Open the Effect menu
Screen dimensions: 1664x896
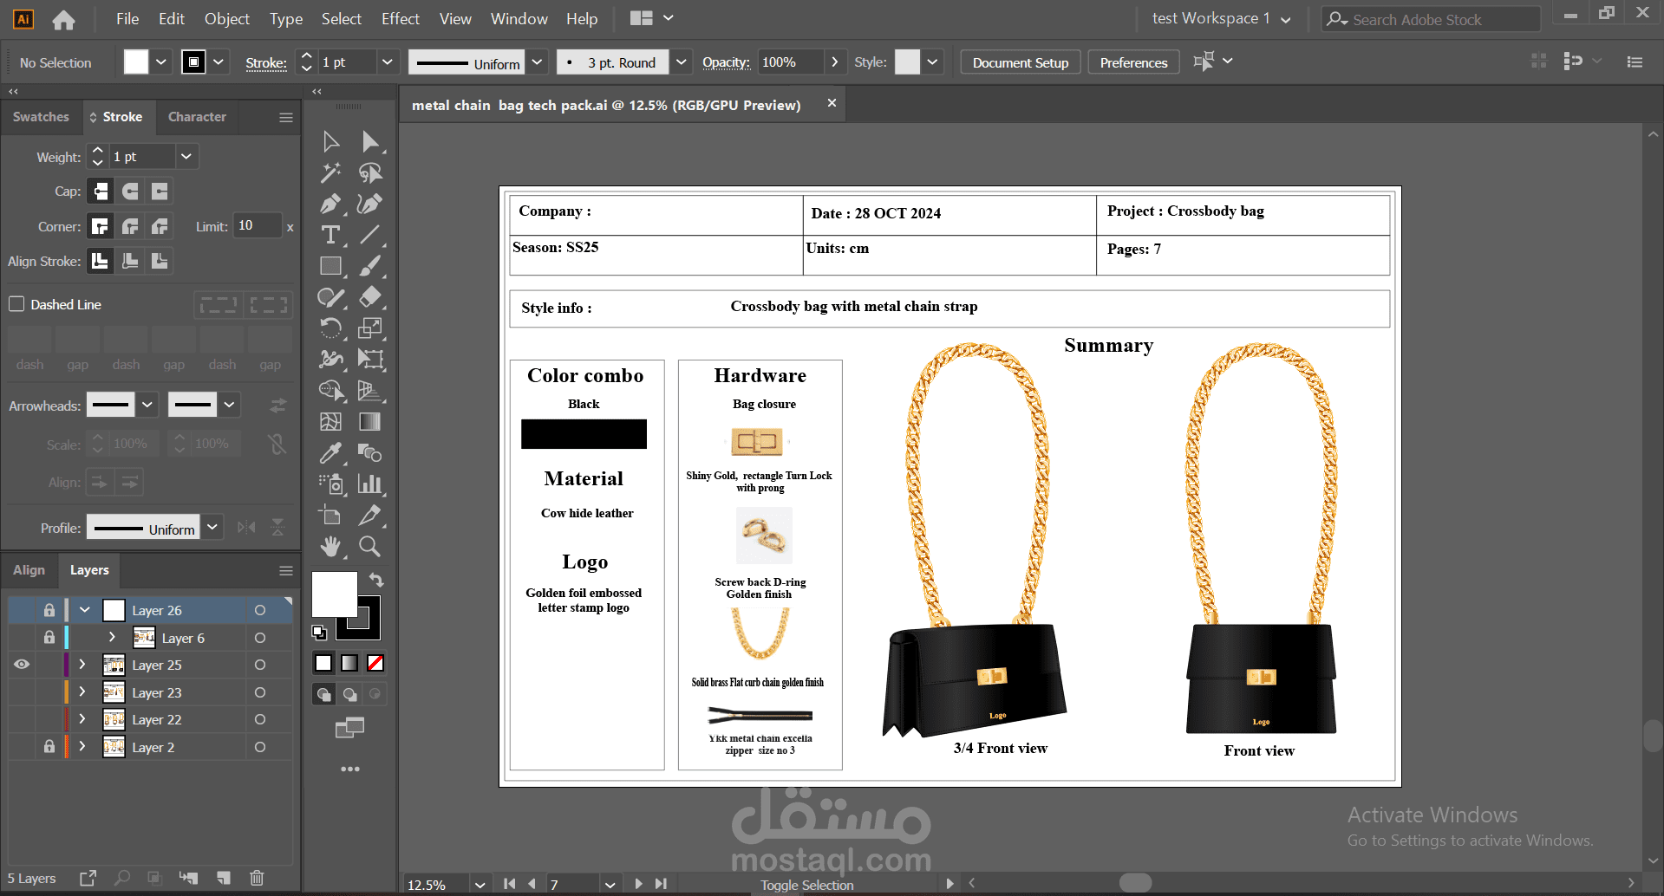[401, 18]
